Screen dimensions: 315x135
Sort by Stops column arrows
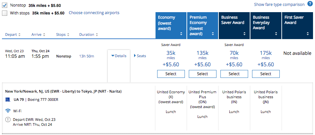pyautogui.click(x=68, y=34)
